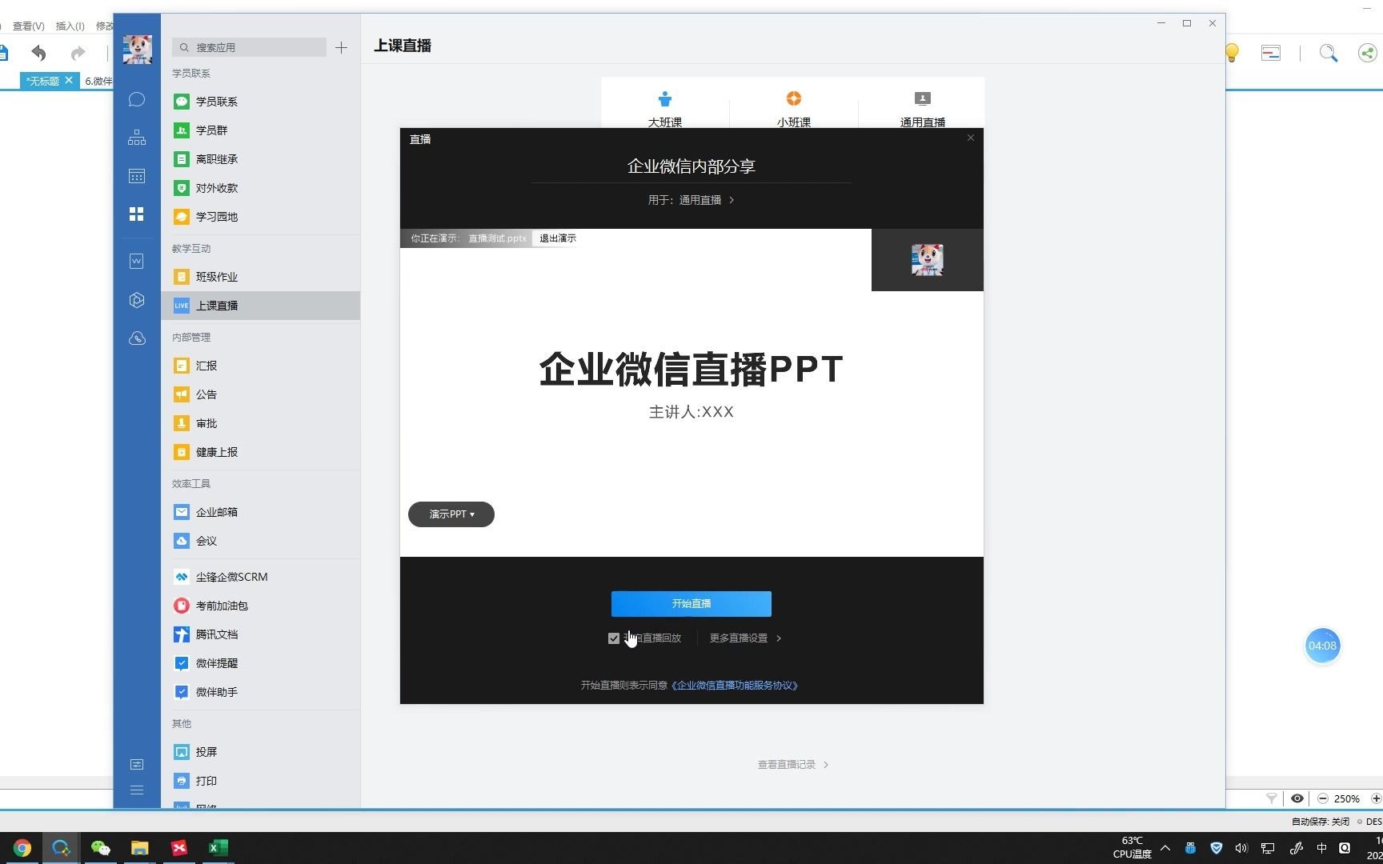
Task: Open 企业邮箱 app
Action: 260,512
